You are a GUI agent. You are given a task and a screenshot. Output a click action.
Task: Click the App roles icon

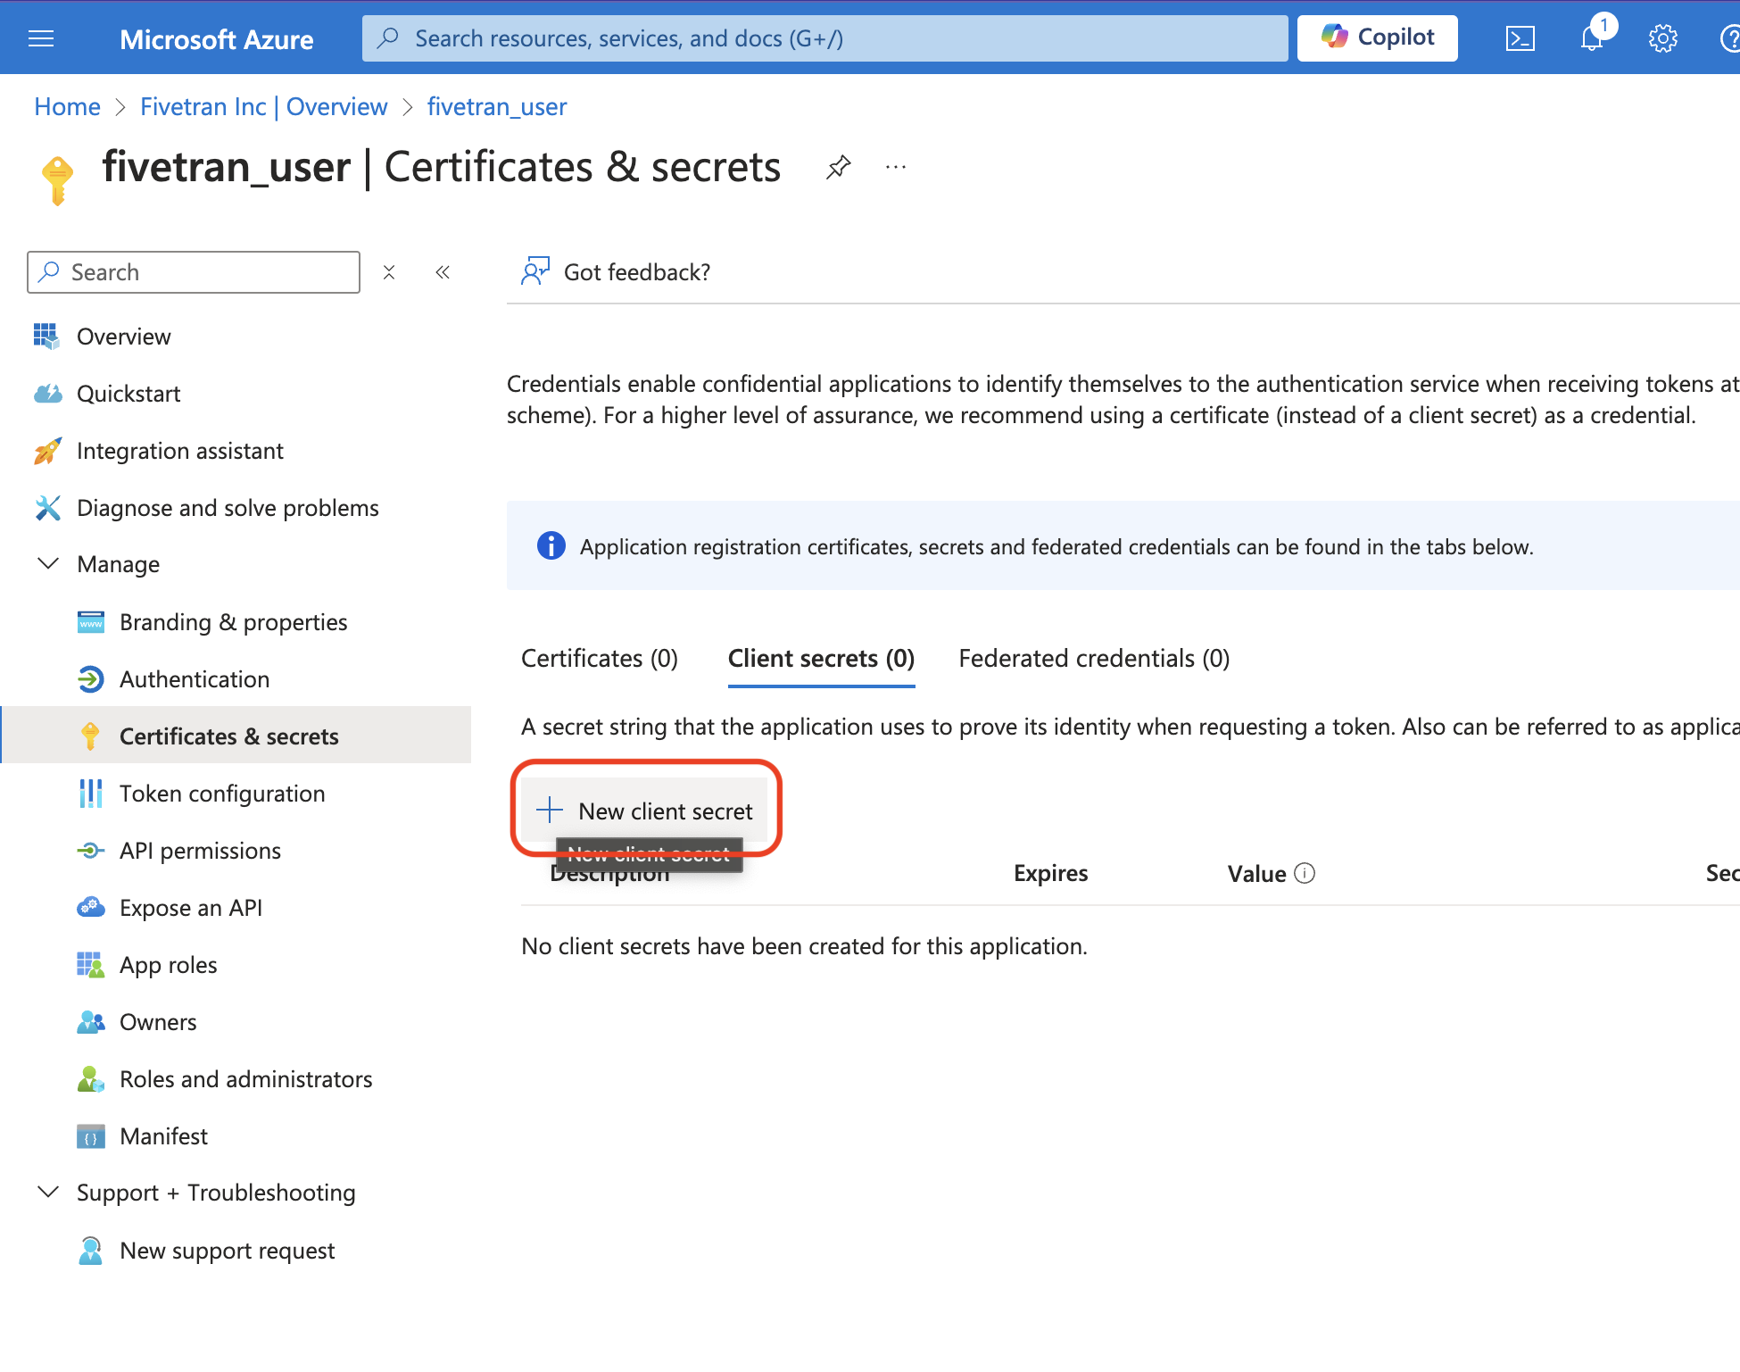coord(90,965)
